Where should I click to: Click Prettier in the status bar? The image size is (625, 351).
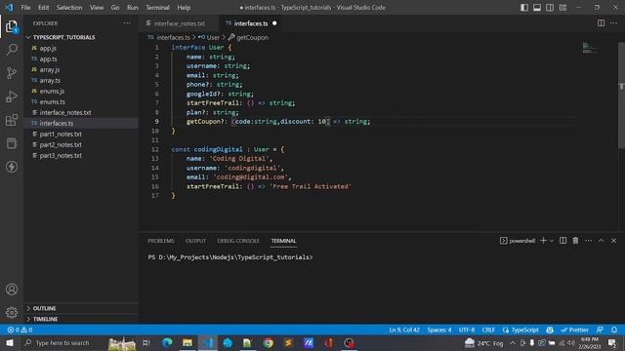point(574,330)
